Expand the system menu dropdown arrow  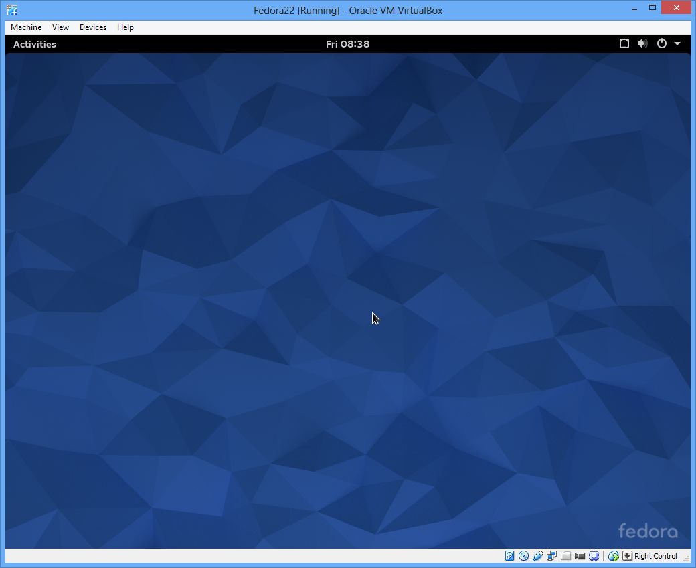coord(677,43)
